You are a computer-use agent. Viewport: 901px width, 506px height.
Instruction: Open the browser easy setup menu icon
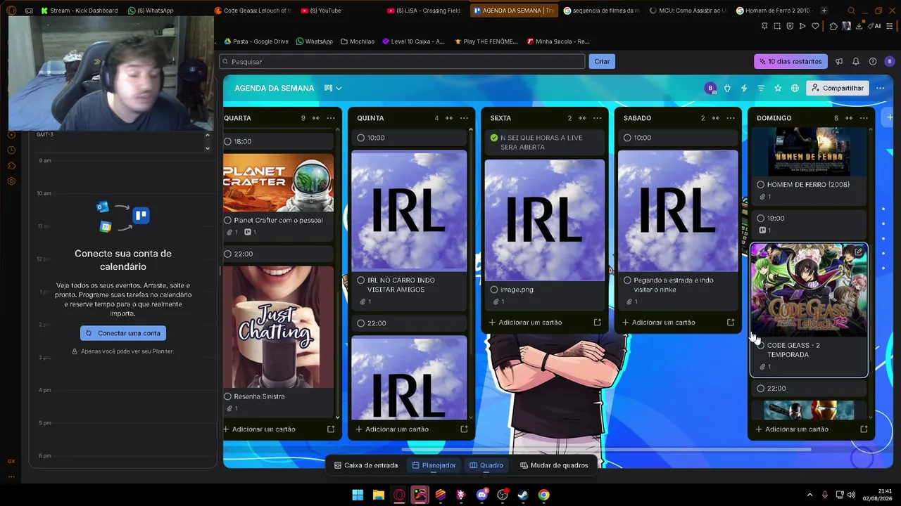(x=890, y=26)
